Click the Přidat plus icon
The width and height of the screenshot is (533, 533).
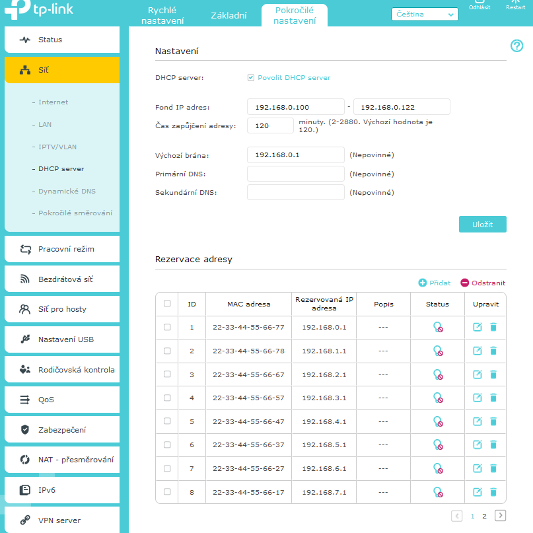point(423,283)
